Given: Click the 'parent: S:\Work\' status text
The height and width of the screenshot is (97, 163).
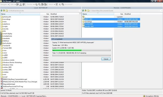Looking at the screenshot, I should click(6, 90).
